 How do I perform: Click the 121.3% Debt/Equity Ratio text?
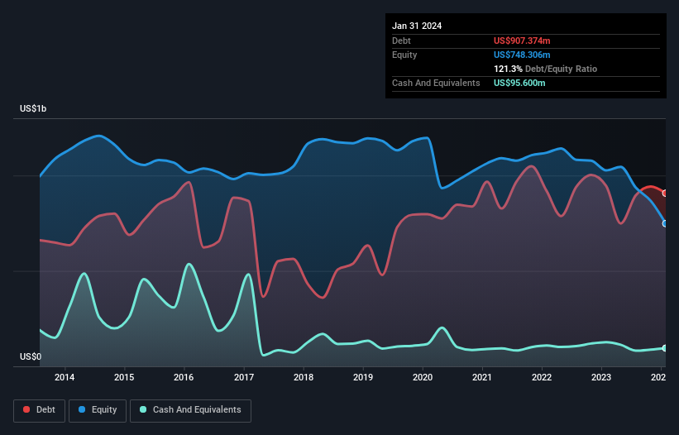click(x=545, y=69)
